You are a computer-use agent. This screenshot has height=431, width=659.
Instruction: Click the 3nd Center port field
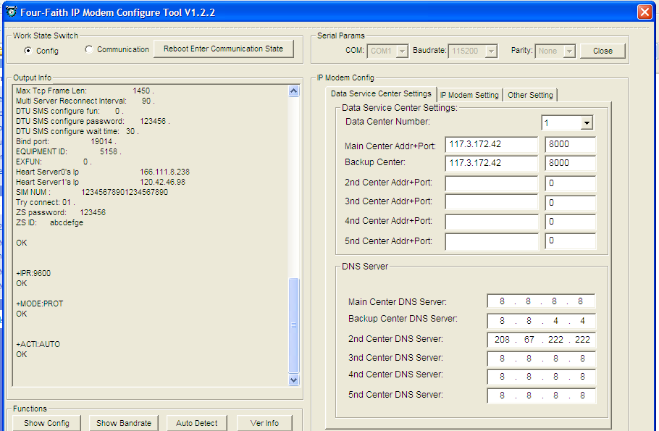(x=571, y=202)
